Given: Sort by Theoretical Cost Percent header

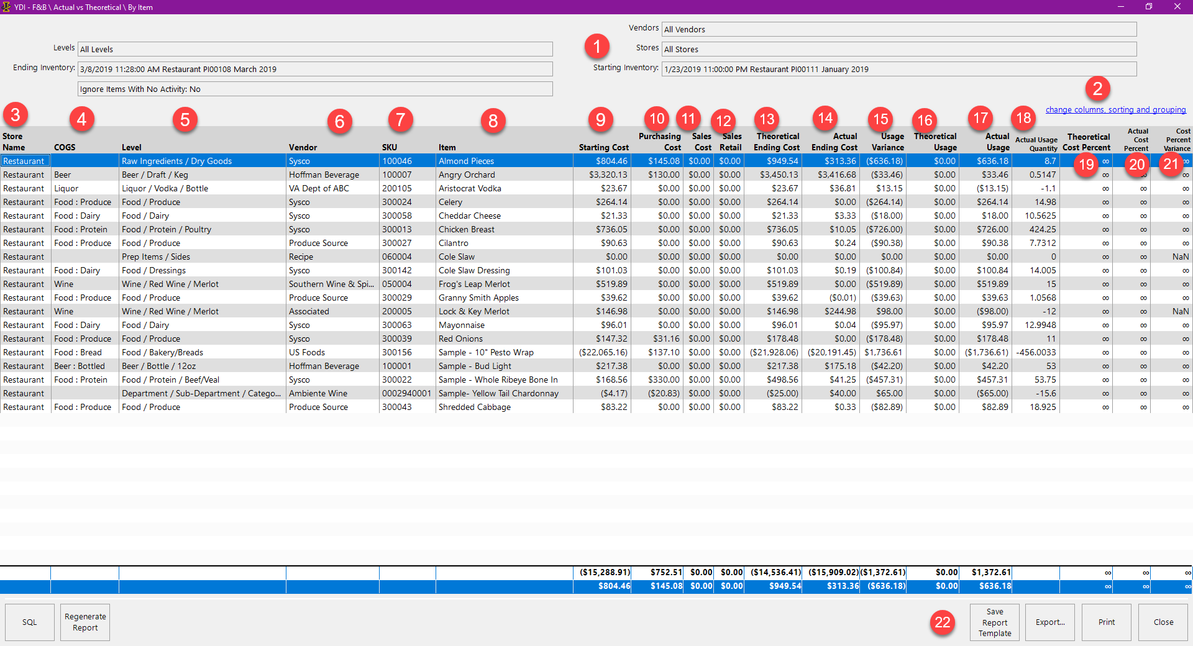Looking at the screenshot, I should coord(1087,142).
